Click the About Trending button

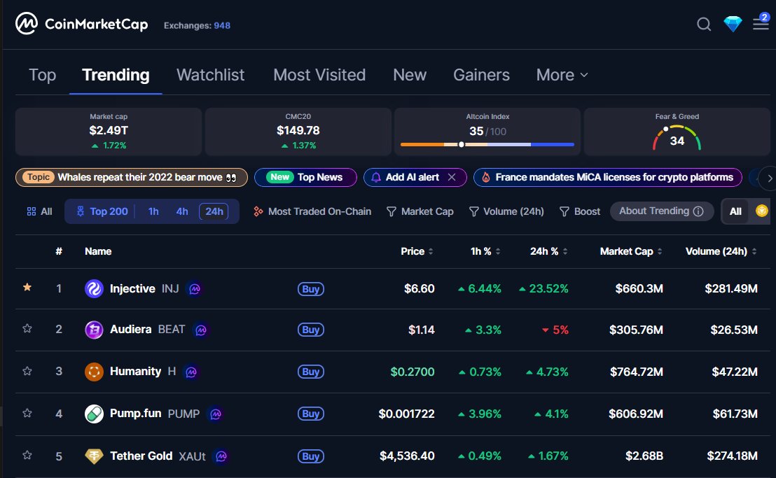click(662, 211)
